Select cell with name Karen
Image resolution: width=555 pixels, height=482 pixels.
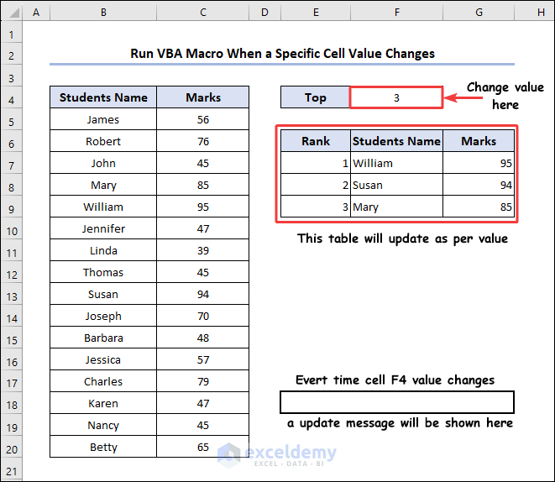tap(103, 403)
